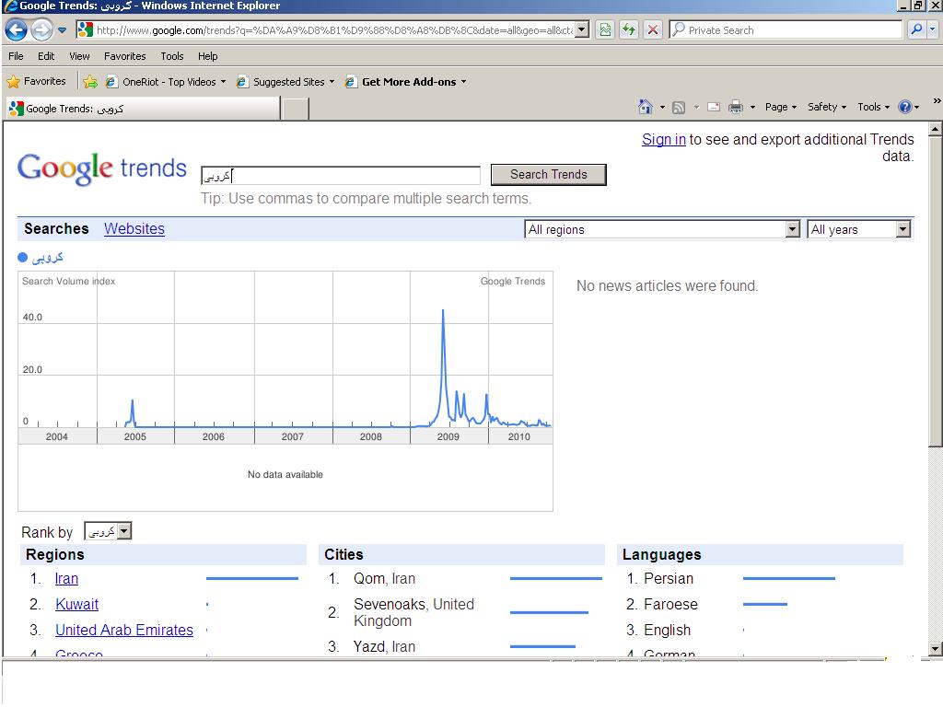Click the Read Mail envelope icon
The height and width of the screenshot is (707, 943).
[x=714, y=107]
